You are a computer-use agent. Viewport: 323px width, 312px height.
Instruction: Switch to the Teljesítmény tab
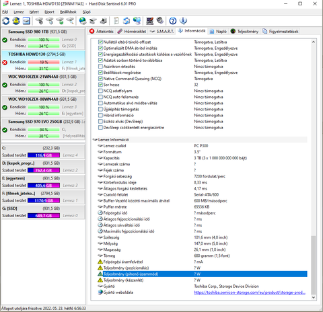(245, 32)
